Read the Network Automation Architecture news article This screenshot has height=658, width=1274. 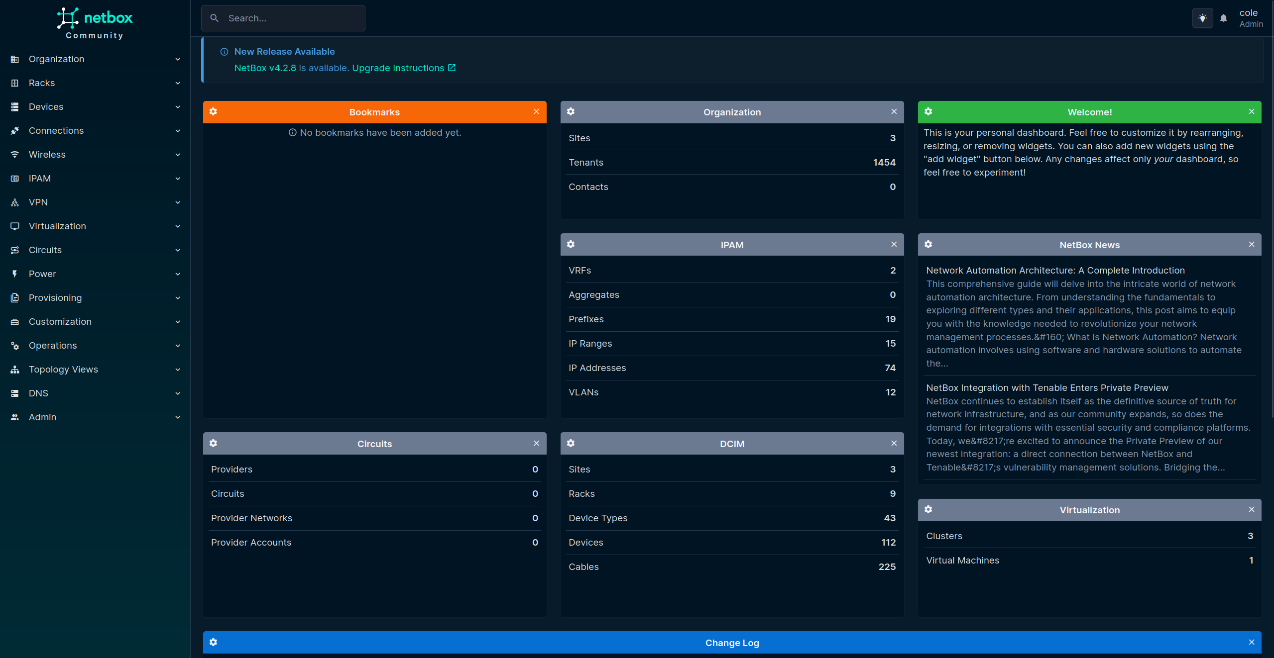coord(1055,271)
